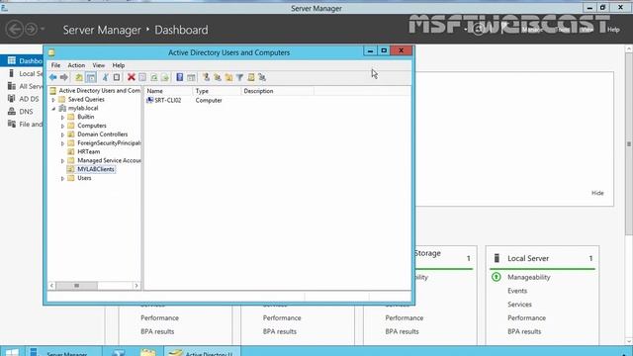Click the Filter funnel icon
The width and height of the screenshot is (633, 356).
pyautogui.click(x=239, y=77)
